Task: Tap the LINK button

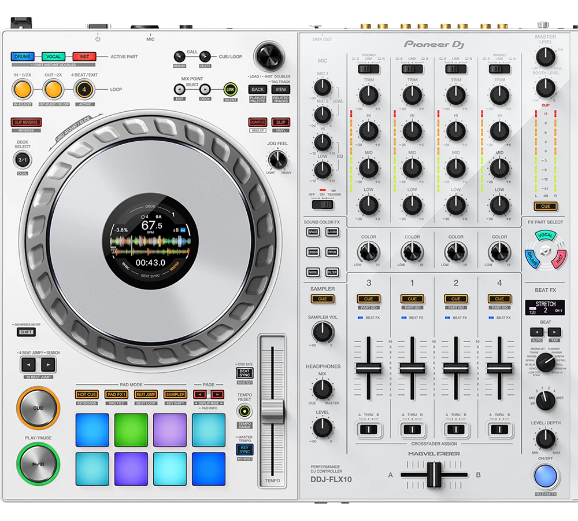Action: point(229,88)
